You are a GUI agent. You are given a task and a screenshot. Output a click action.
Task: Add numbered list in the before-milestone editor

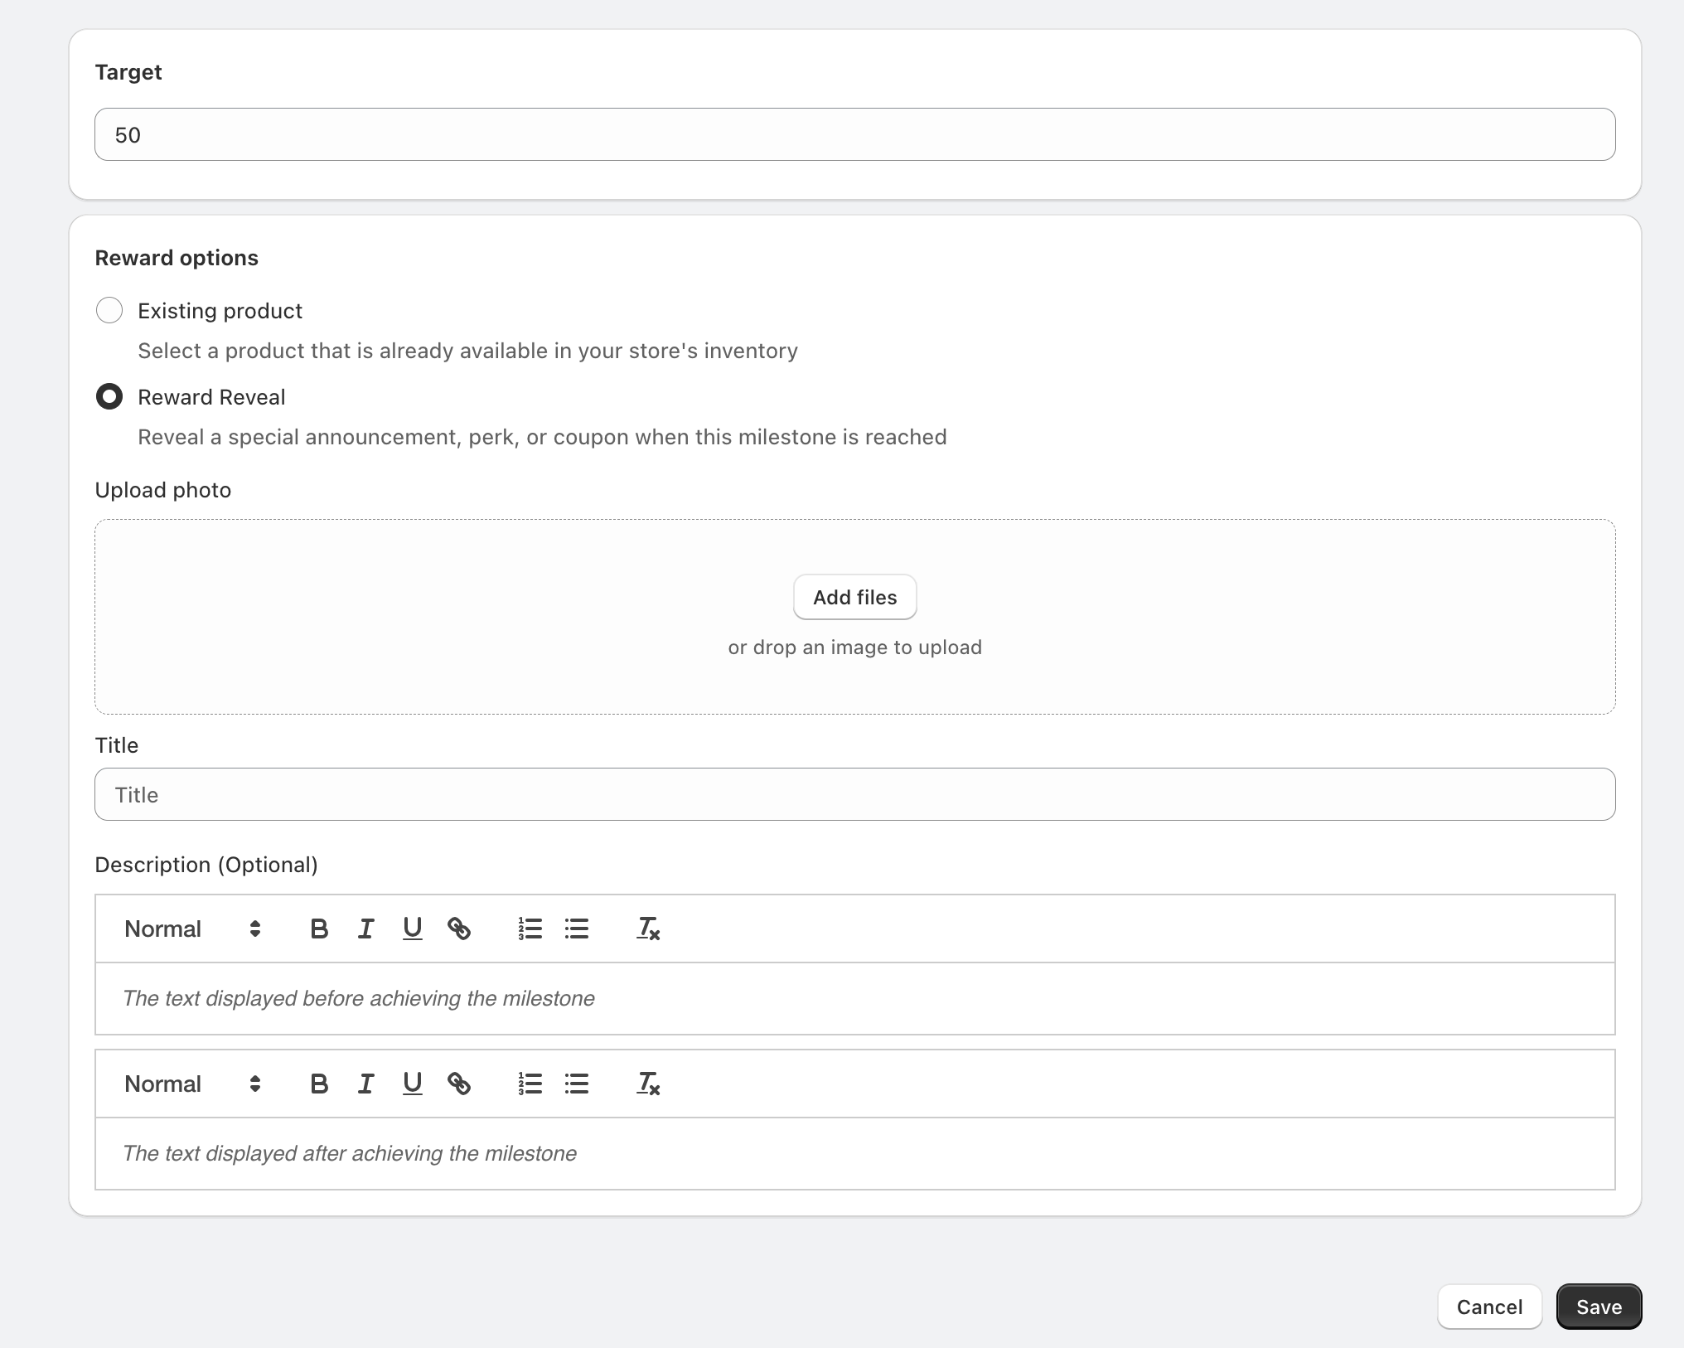(530, 929)
